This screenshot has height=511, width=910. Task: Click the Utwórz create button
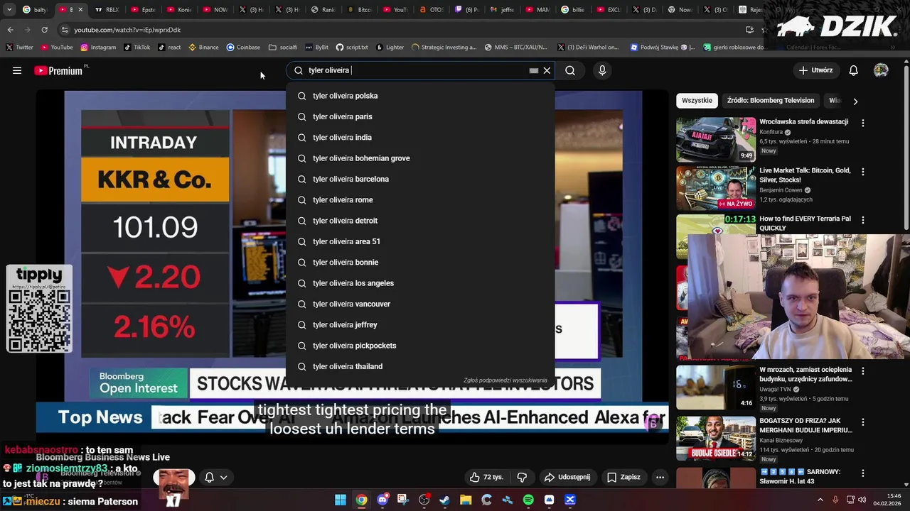point(815,70)
